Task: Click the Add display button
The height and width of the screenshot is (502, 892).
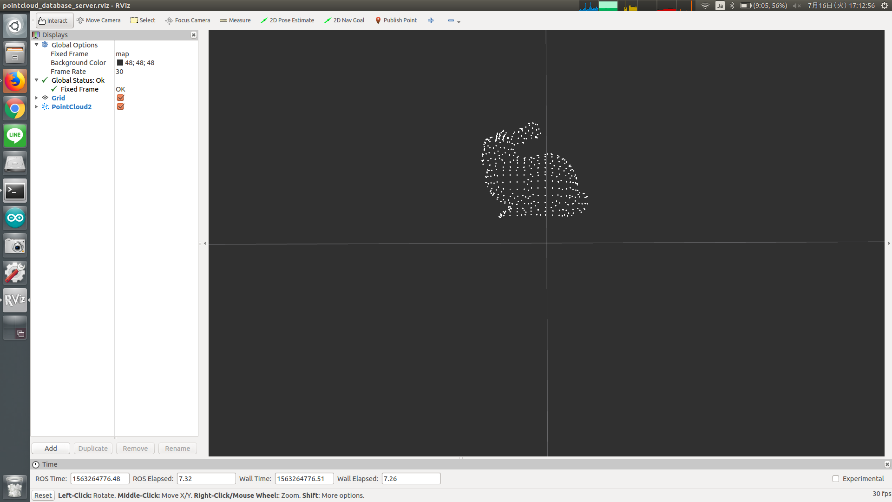Action: point(51,449)
